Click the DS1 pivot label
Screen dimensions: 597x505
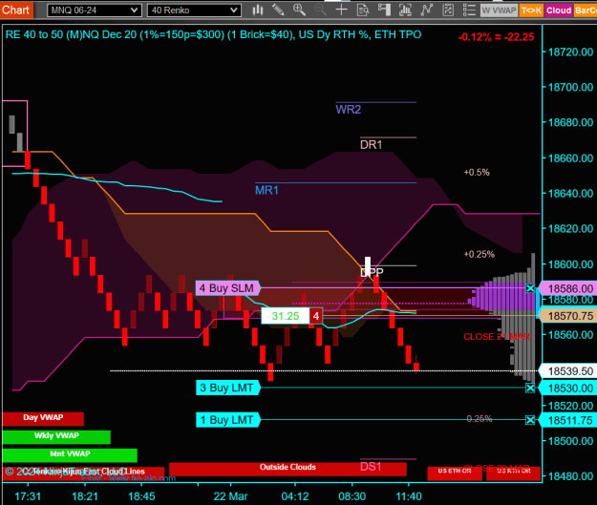point(371,467)
